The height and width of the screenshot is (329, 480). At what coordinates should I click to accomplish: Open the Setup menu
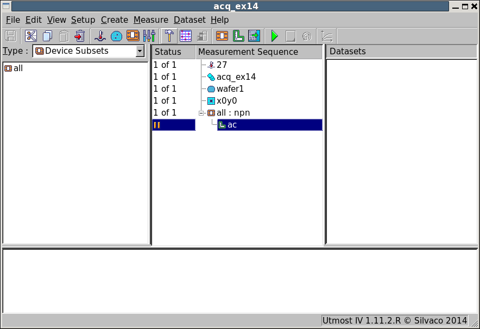point(83,20)
